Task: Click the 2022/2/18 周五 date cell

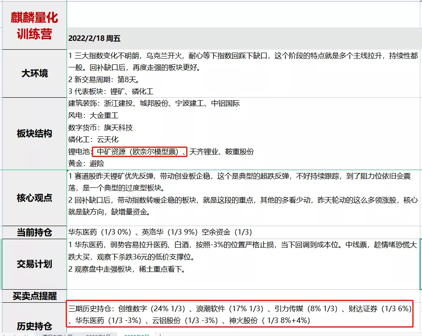Action: (x=94, y=38)
